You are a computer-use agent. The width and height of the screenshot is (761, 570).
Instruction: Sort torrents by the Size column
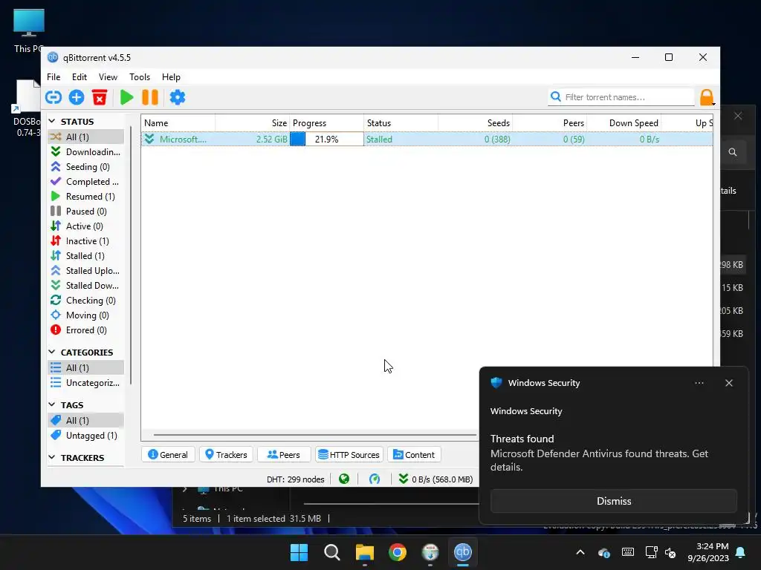coord(253,123)
